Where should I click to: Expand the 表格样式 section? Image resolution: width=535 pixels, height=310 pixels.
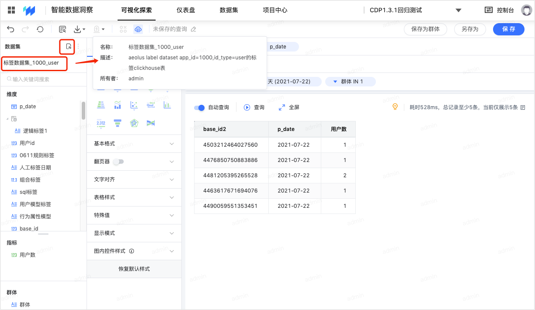pos(134,197)
